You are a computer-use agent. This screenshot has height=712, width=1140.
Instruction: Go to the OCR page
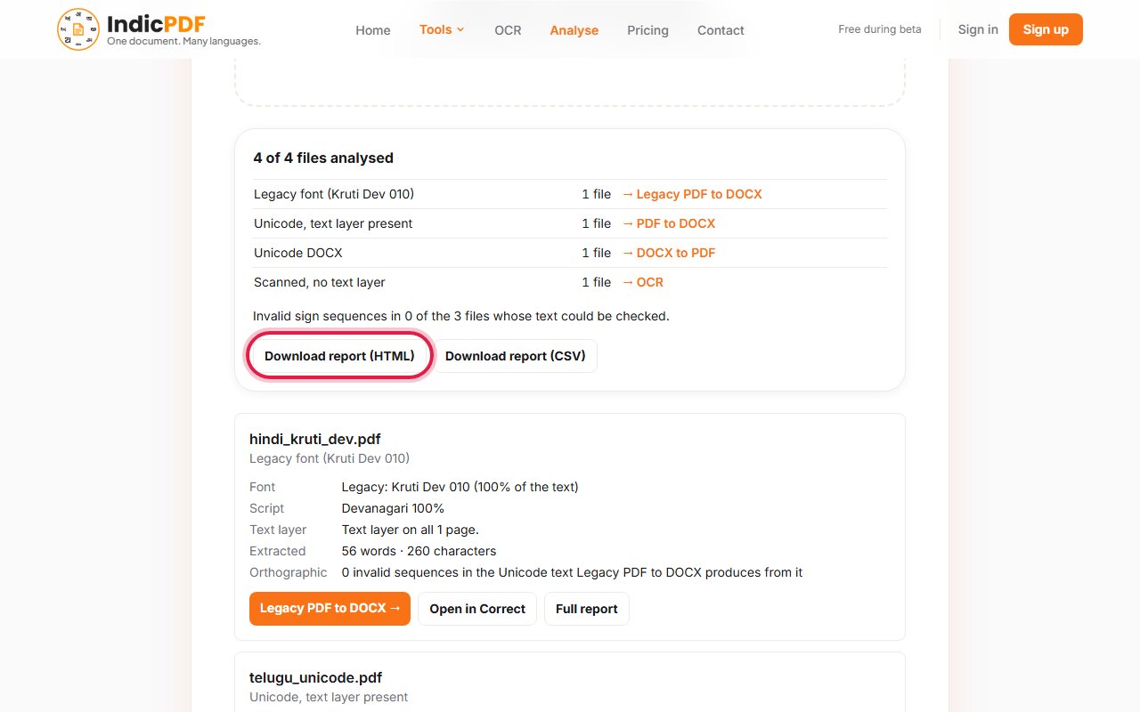click(508, 30)
